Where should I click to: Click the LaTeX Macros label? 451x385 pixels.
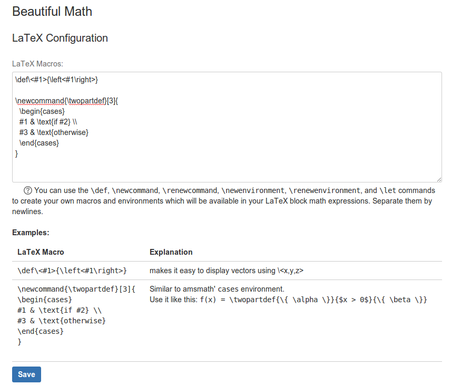[37, 64]
